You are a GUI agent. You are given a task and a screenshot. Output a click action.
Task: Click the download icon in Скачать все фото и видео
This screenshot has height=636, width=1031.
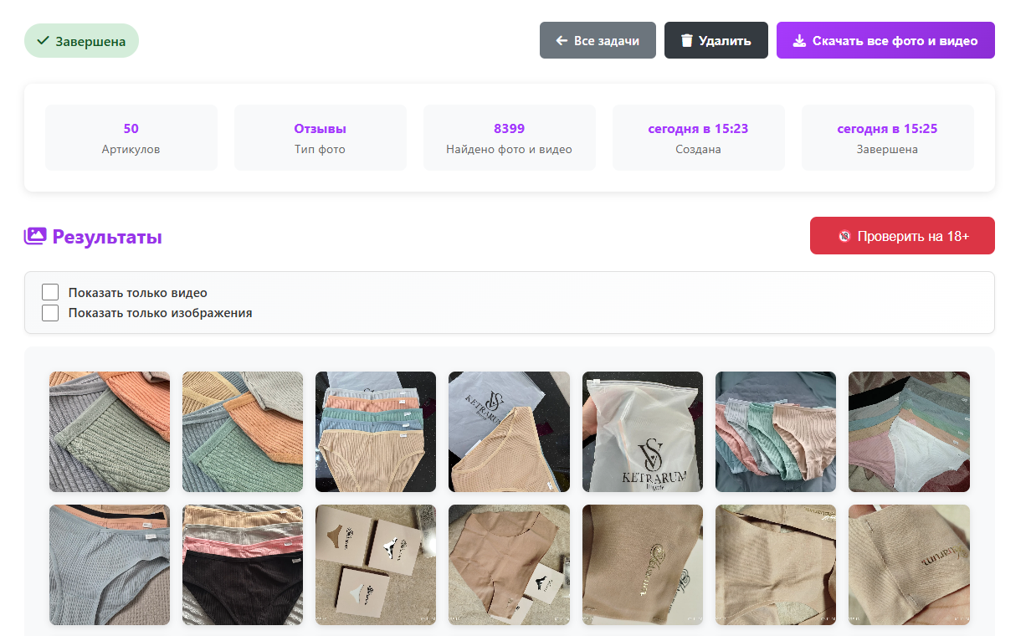click(799, 41)
